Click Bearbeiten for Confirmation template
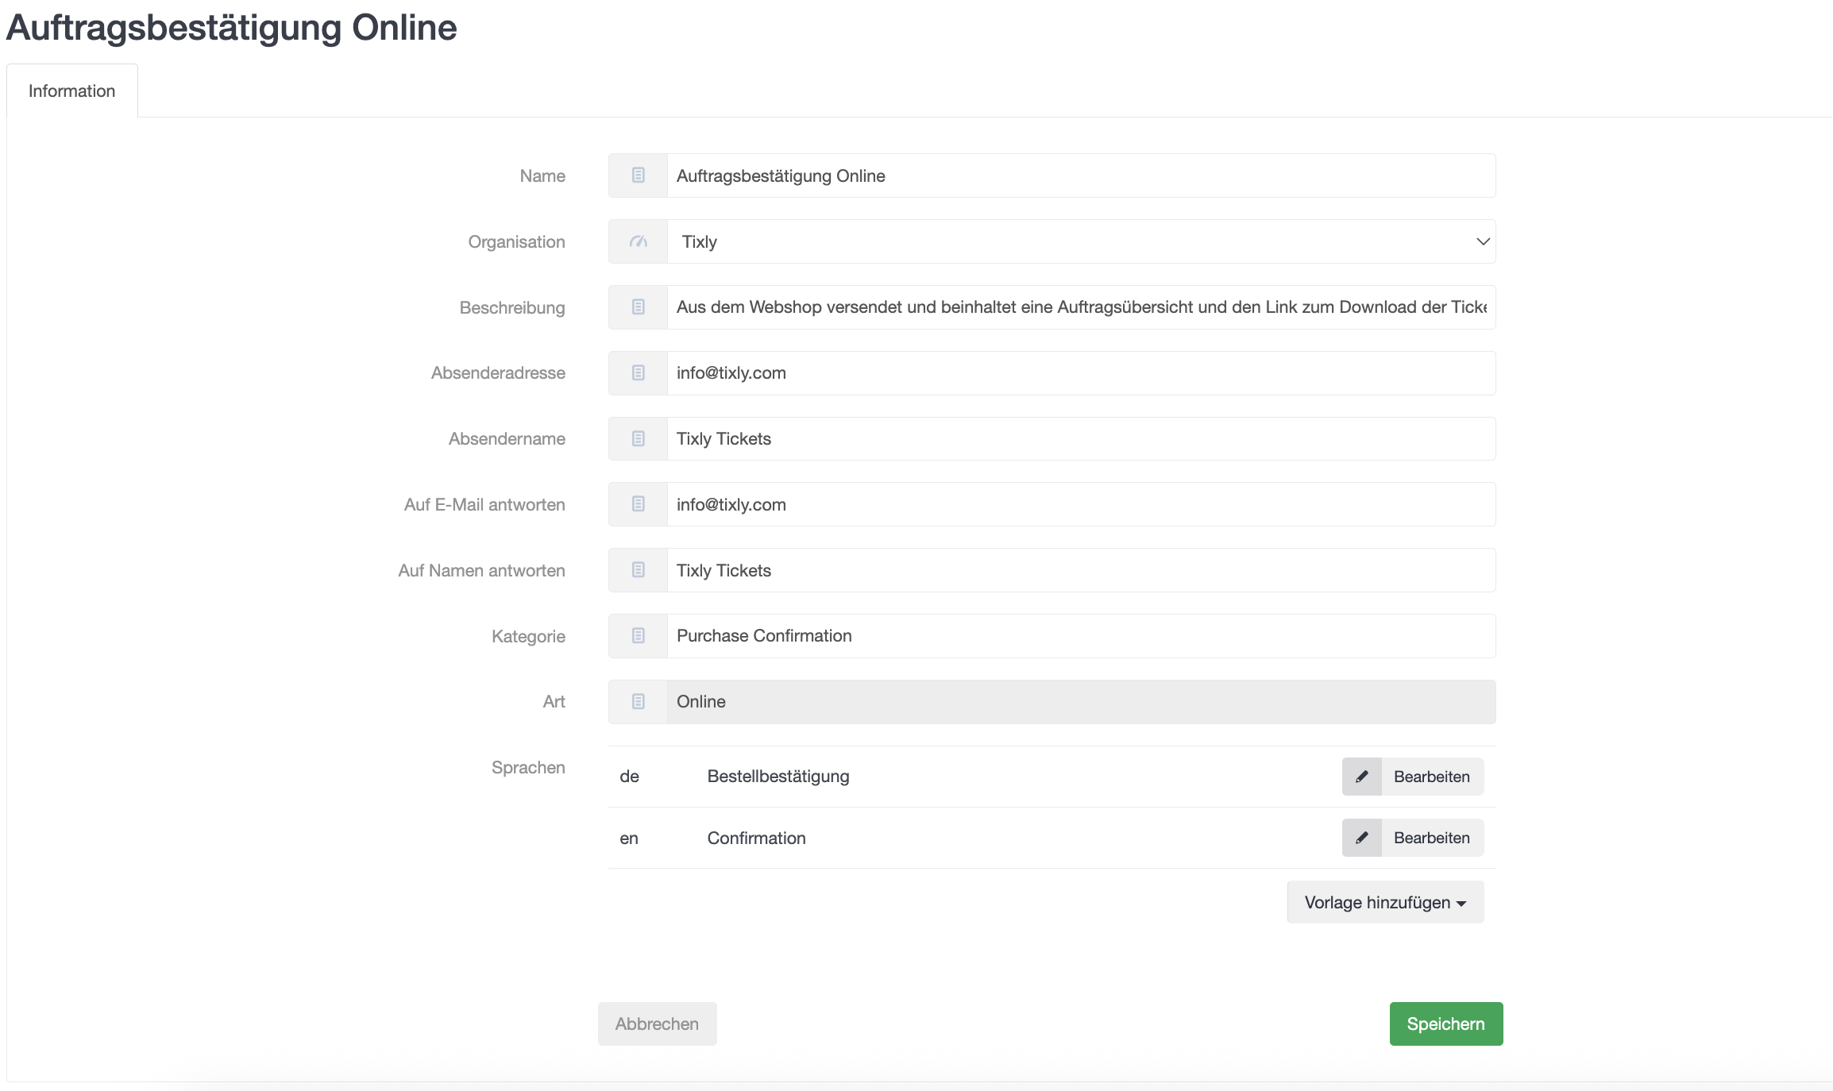The width and height of the screenshot is (1833, 1091). click(x=1431, y=838)
